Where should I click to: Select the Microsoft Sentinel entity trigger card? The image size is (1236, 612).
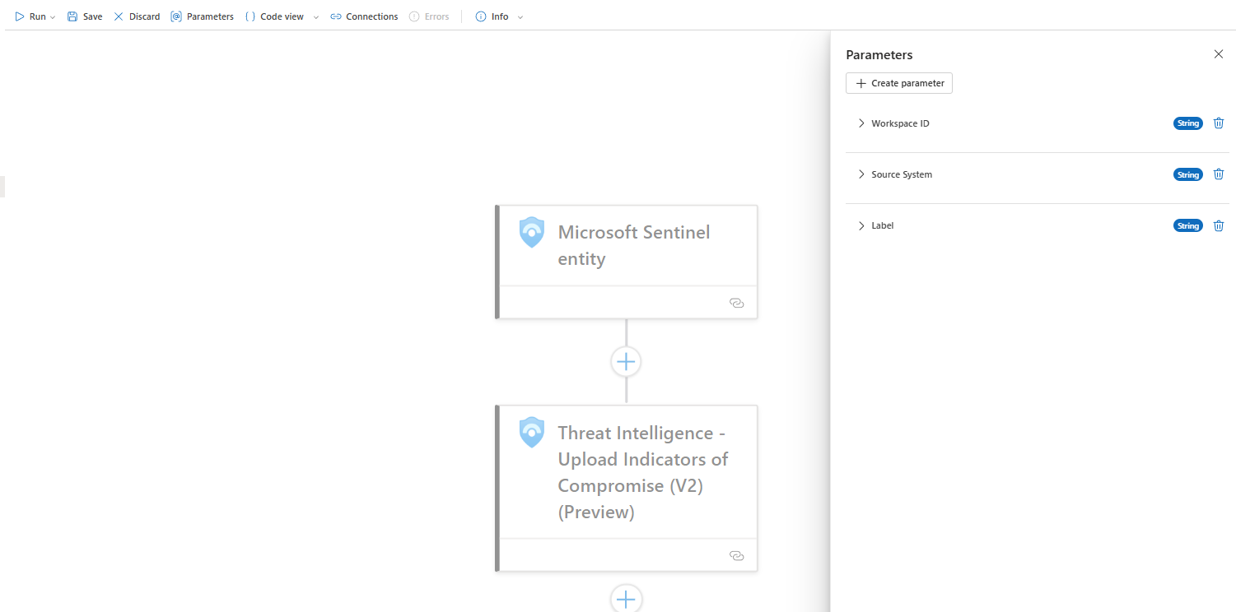(x=626, y=262)
